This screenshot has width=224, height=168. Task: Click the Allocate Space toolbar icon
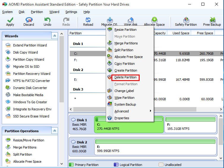154,20
